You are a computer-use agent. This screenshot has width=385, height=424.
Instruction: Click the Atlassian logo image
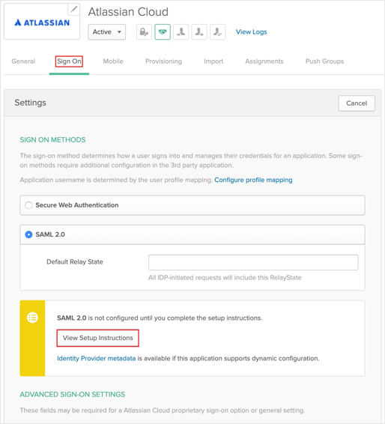[x=42, y=22]
